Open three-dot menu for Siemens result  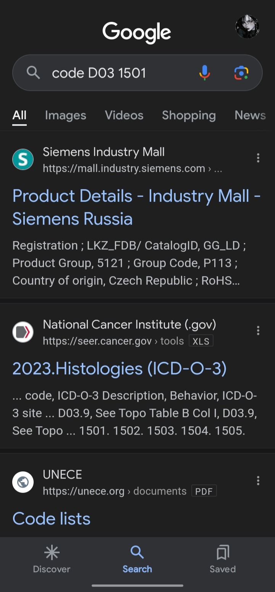pyautogui.click(x=258, y=158)
